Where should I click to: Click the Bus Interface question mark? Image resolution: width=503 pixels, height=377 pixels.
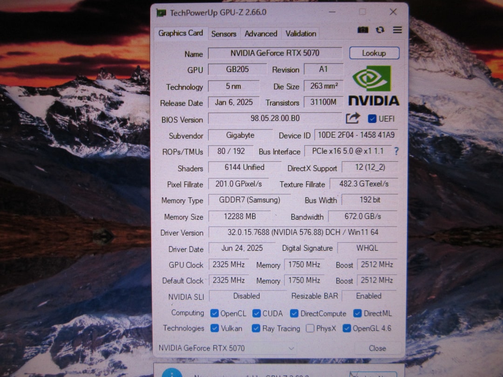396,151
